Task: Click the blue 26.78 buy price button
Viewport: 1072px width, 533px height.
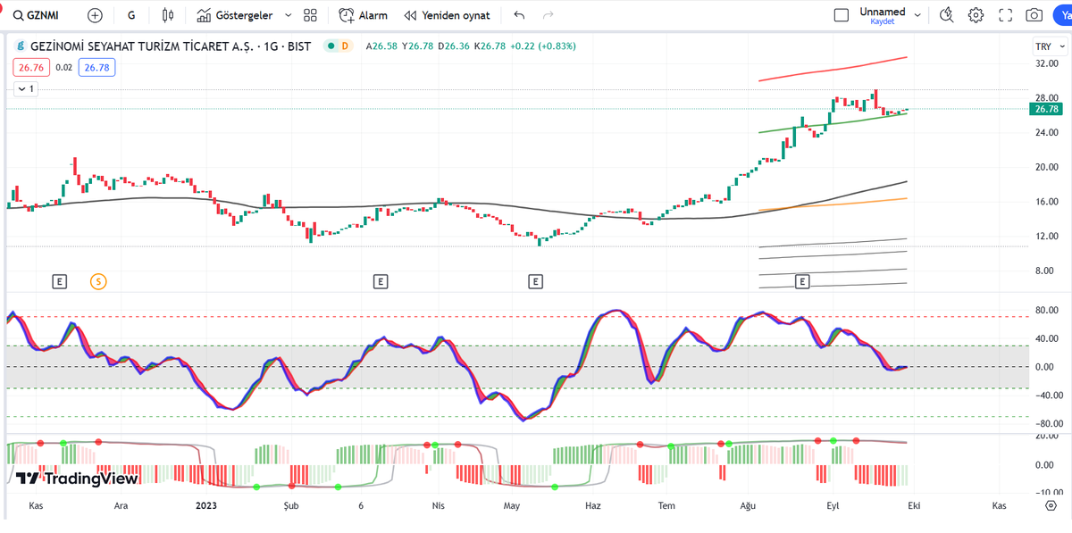Action: click(96, 67)
